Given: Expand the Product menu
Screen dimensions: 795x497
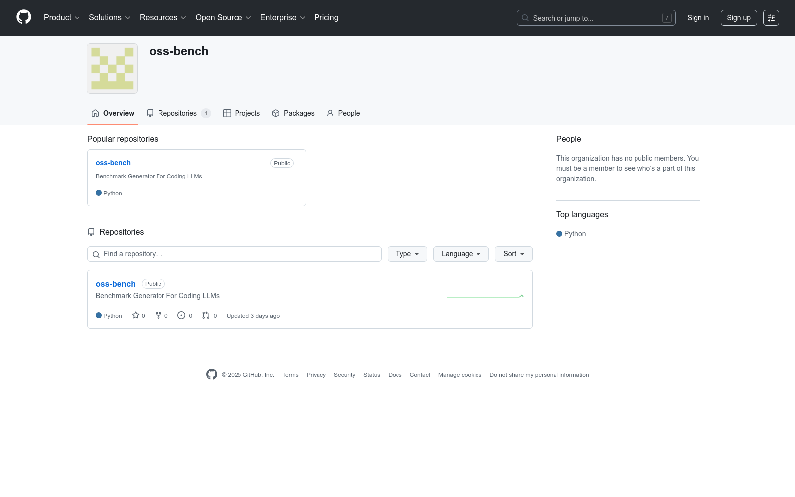Looking at the screenshot, I should [x=62, y=18].
